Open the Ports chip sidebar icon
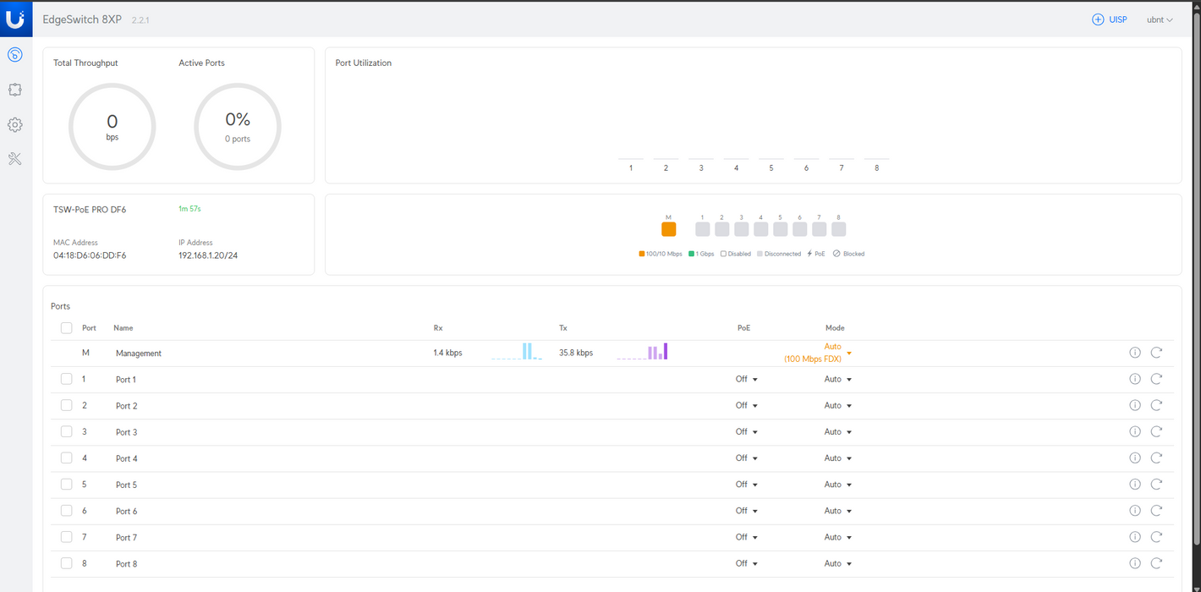 (x=14, y=90)
